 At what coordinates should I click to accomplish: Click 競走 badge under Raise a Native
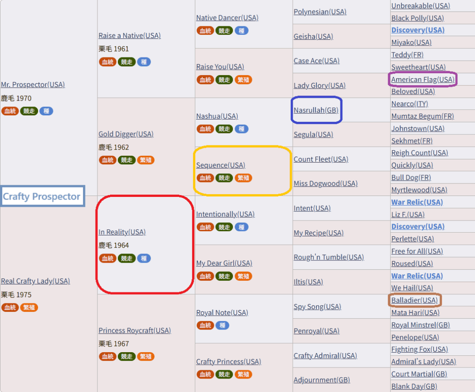coord(127,62)
